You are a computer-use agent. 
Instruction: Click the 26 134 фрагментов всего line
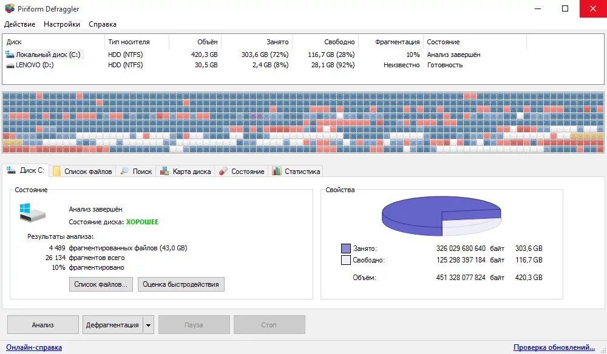pos(85,258)
